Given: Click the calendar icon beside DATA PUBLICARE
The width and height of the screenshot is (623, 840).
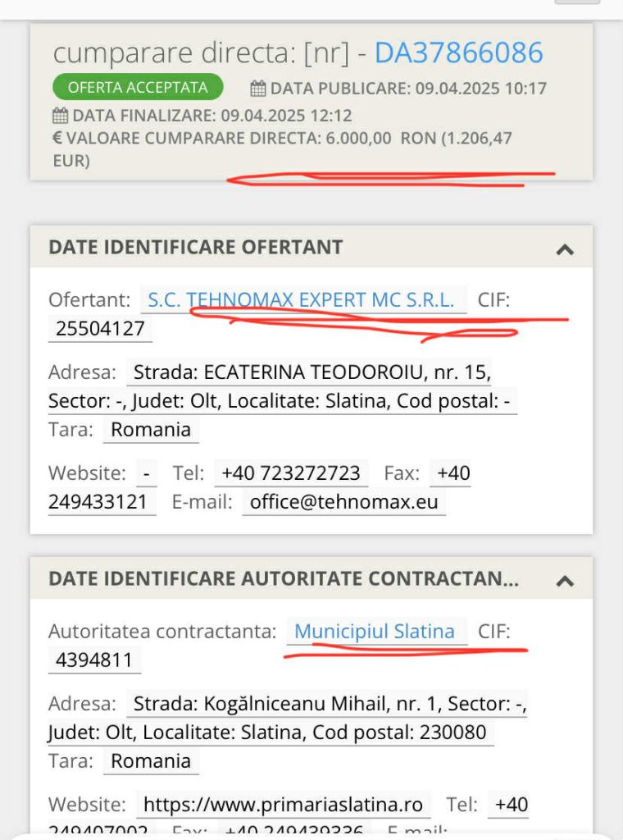Looking at the screenshot, I should (258, 89).
